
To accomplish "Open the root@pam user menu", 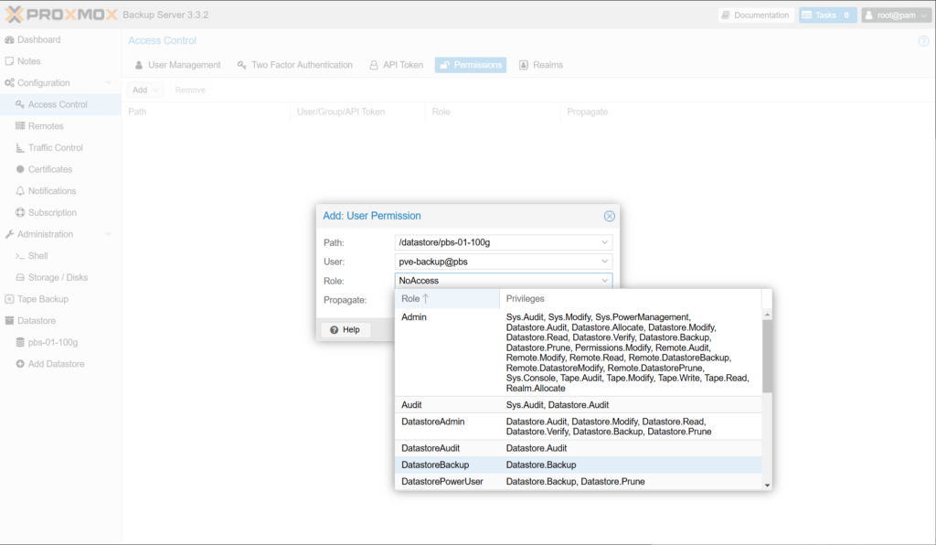I will 895,16.
